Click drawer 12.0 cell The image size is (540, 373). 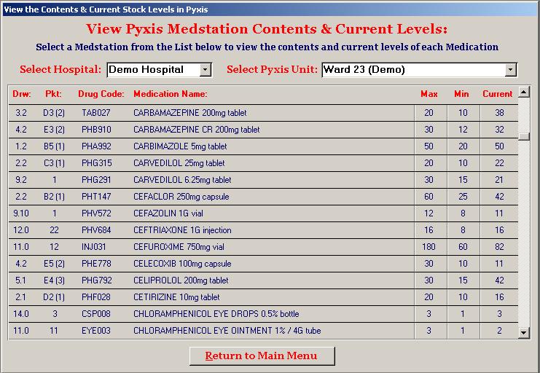click(21, 230)
